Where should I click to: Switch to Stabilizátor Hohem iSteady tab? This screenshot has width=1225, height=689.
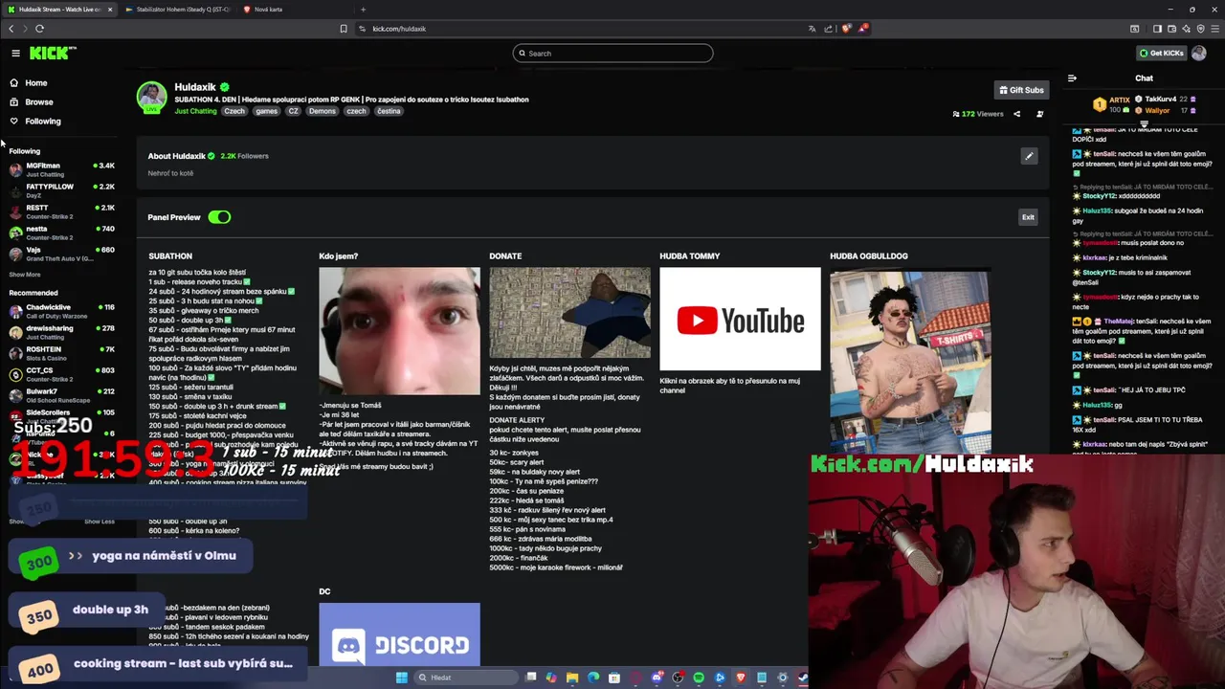177,10
